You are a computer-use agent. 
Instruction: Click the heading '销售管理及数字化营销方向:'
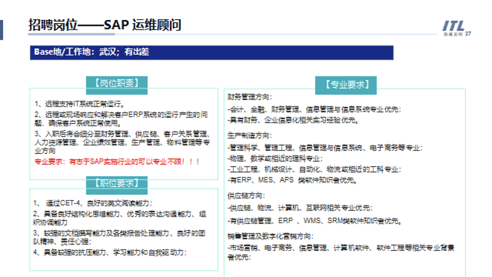pyautogui.click(x=270, y=236)
